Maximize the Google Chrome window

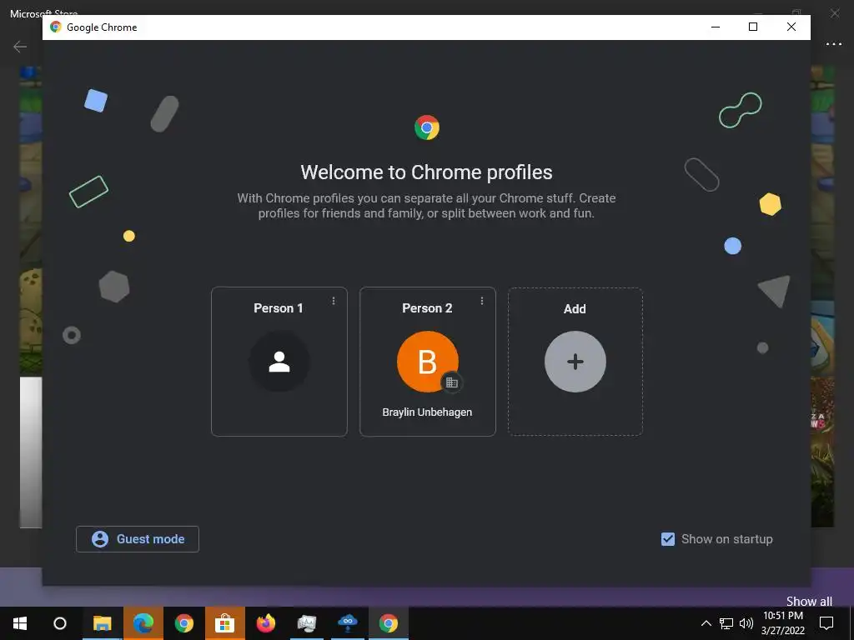[x=753, y=27]
